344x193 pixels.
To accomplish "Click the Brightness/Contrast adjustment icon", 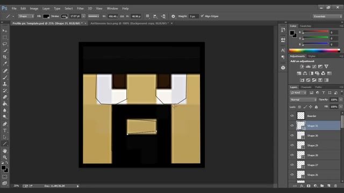I will click(302, 66).
